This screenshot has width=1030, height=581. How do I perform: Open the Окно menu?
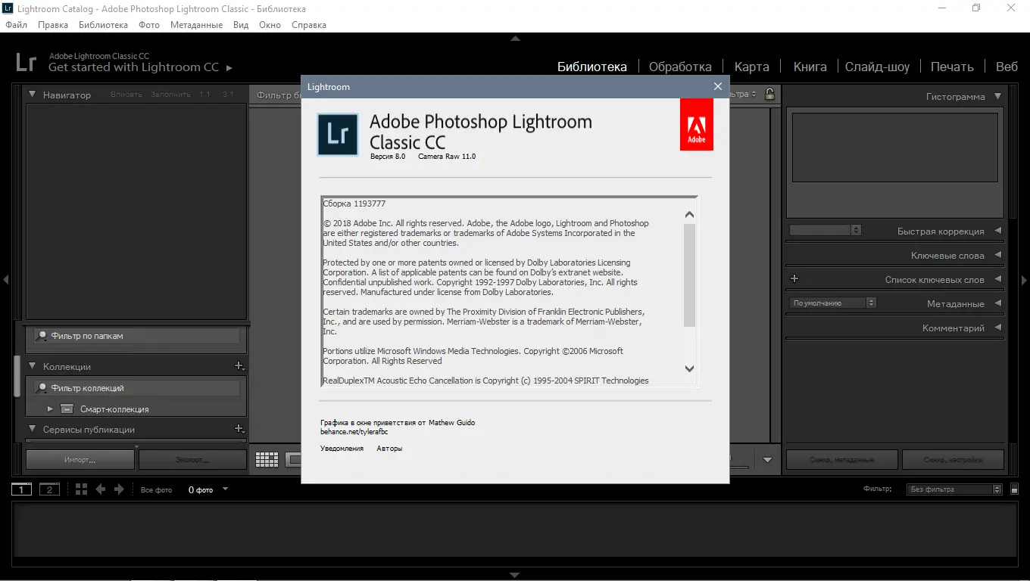click(x=270, y=25)
